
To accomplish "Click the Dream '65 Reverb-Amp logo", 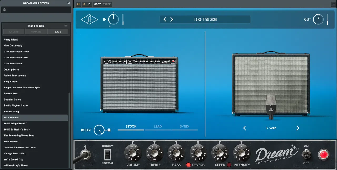I will 277,155.
